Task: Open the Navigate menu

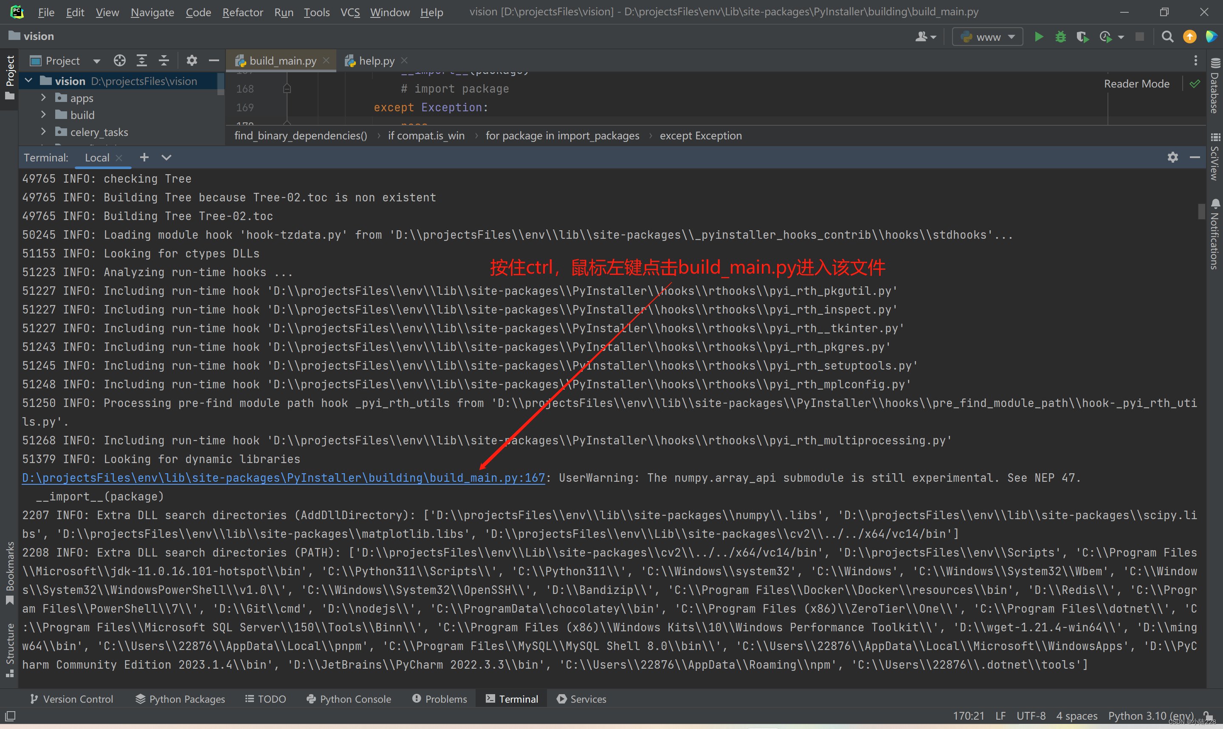Action: (x=152, y=12)
